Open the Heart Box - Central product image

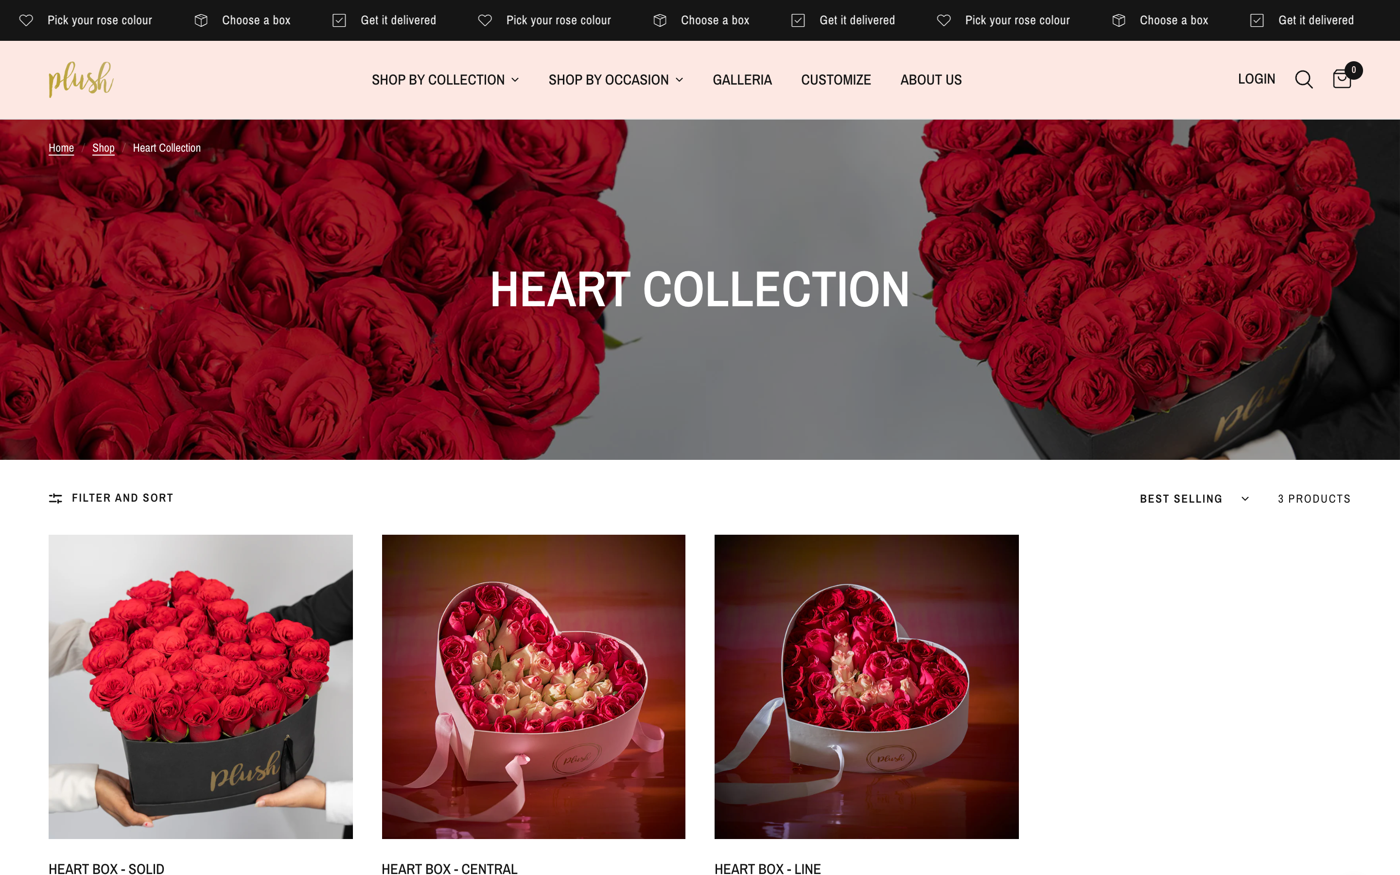533,687
